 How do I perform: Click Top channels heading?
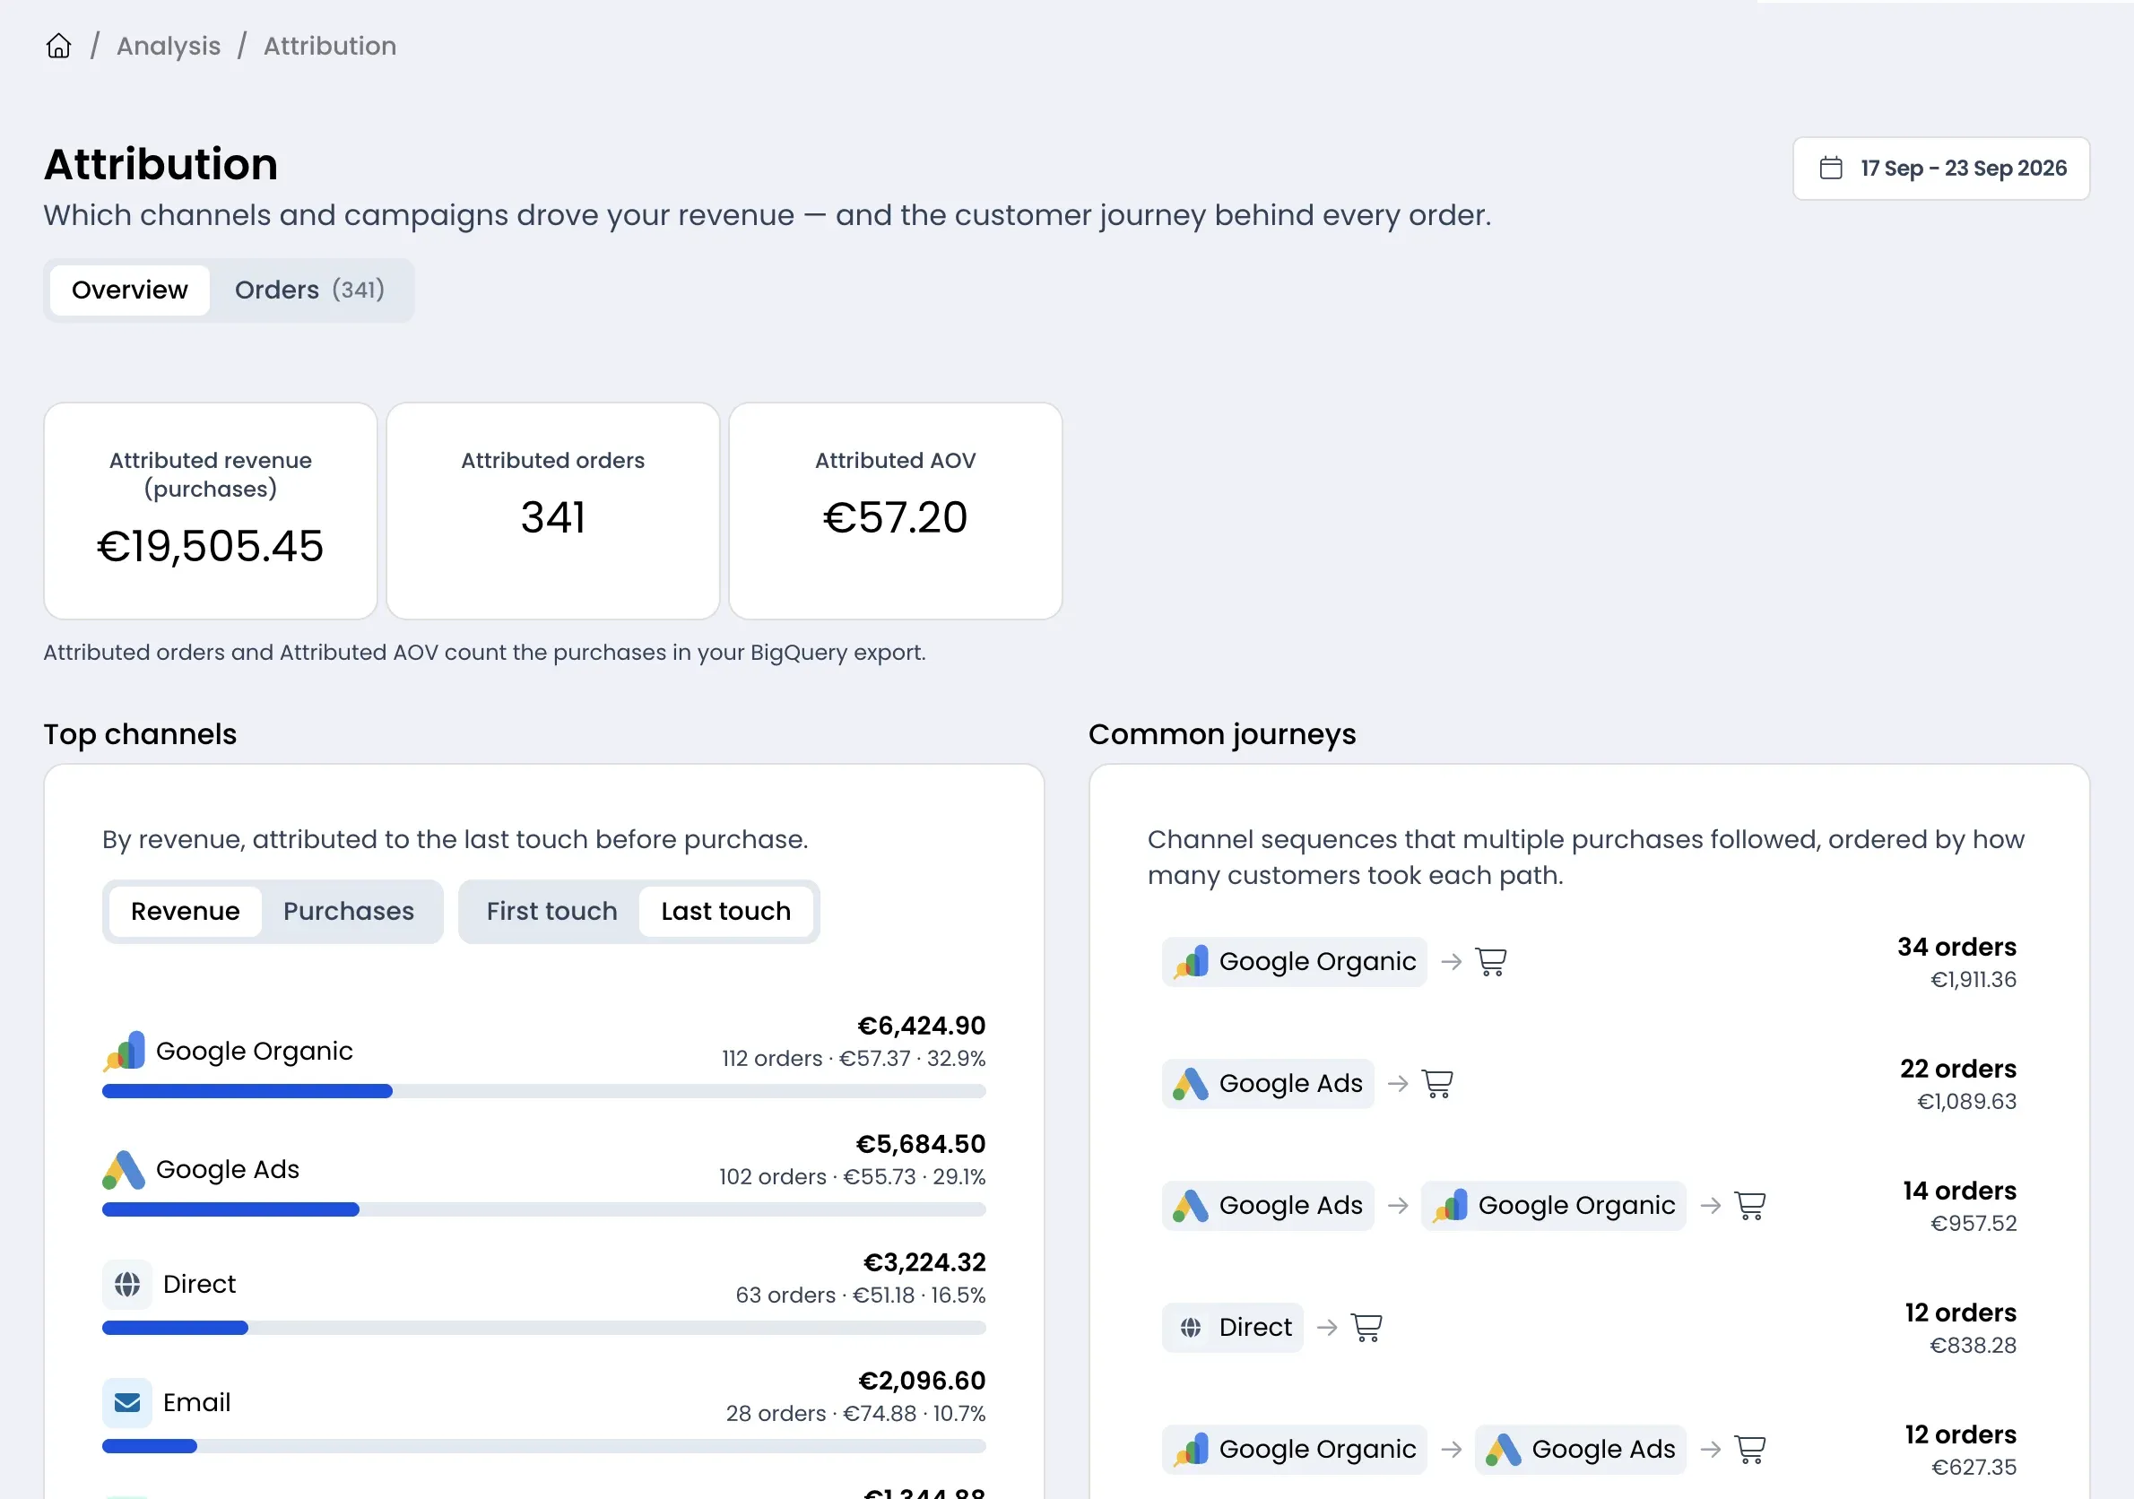tap(141, 734)
